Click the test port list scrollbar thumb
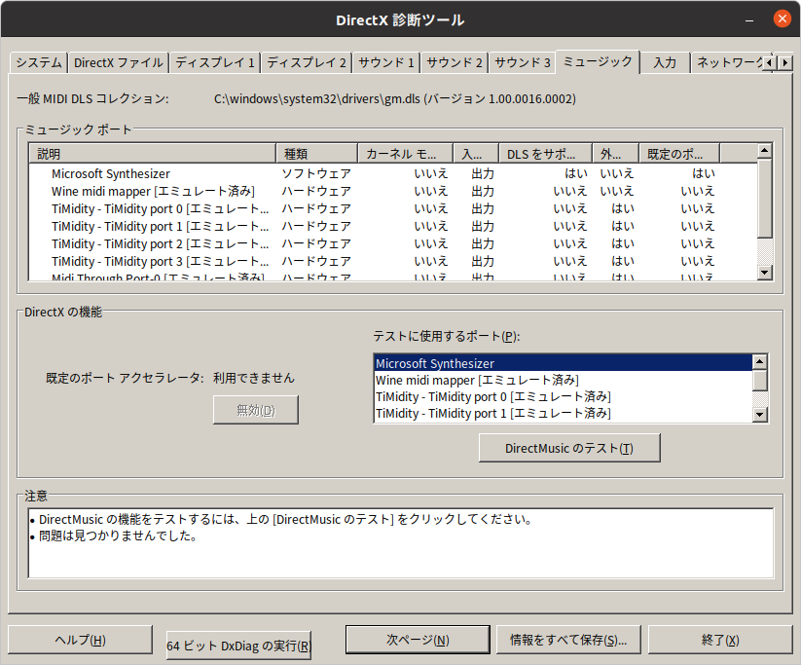This screenshot has height=665, width=801. click(760, 381)
